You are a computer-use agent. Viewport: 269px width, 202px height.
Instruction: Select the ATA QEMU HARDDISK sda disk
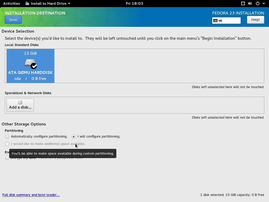(30, 66)
